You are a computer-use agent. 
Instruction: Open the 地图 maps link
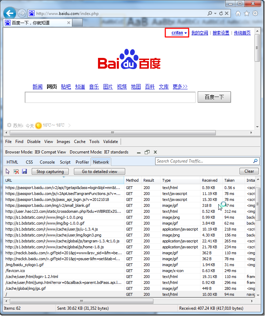tap(136, 86)
